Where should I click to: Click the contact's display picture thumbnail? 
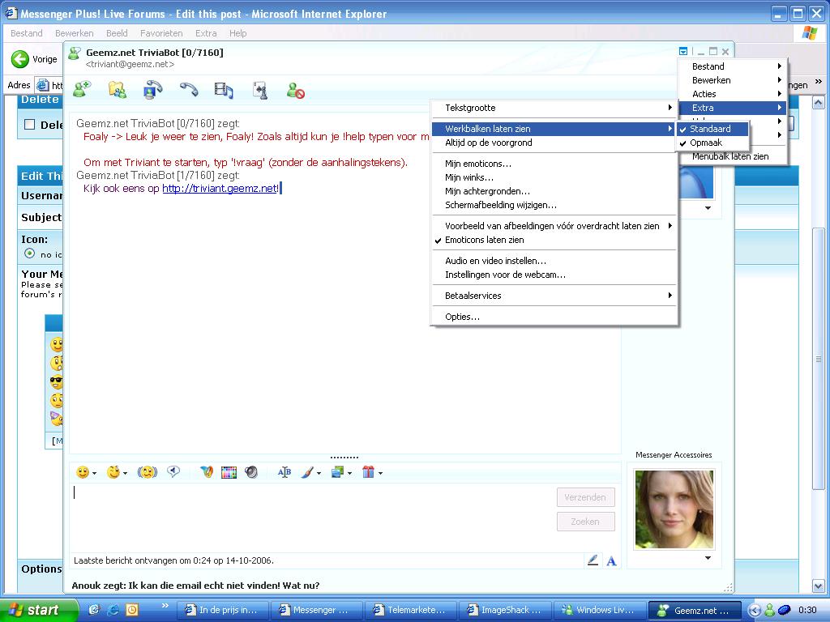click(674, 509)
